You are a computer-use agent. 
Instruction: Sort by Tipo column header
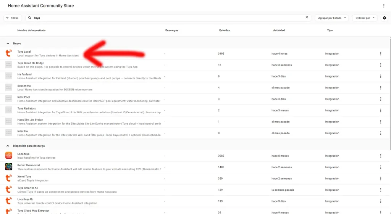(330, 31)
